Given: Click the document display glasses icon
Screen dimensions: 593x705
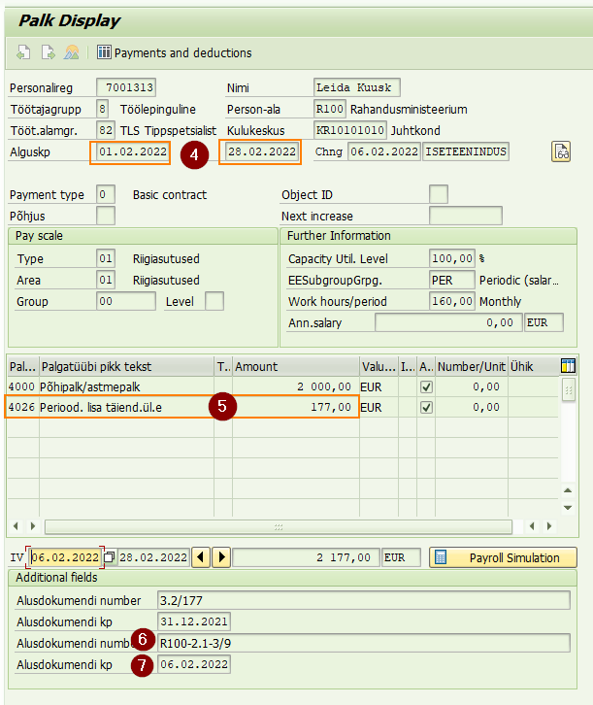Looking at the screenshot, I should coord(561,151).
